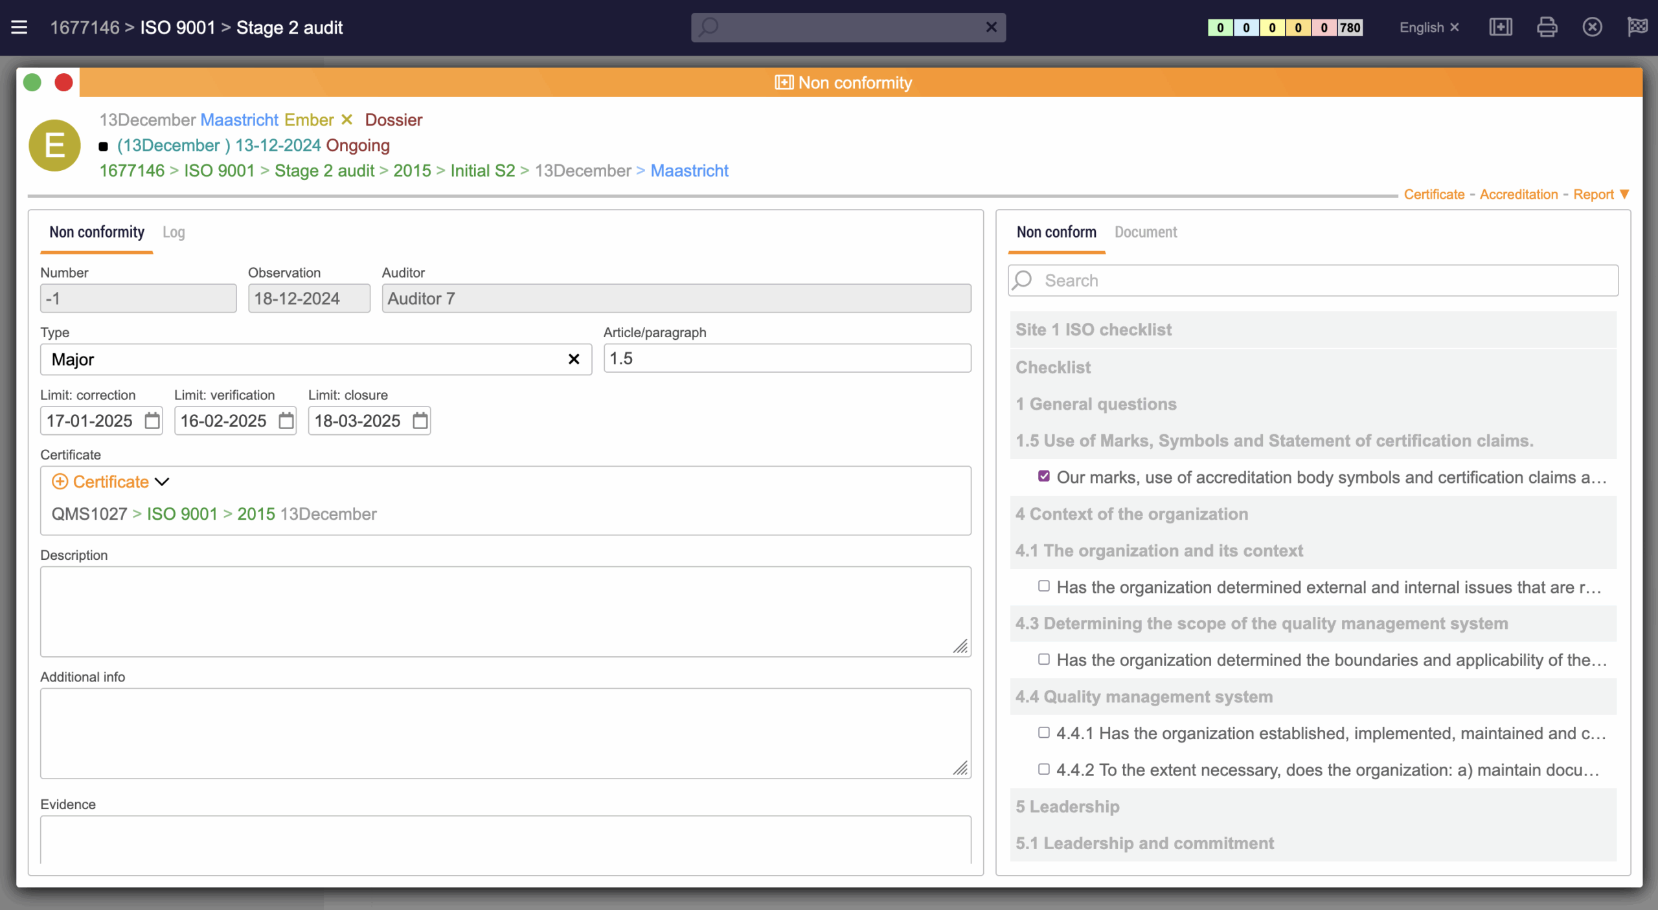Viewport: 1658px width, 910px height.
Task: Switch to the Log tab
Action: [174, 232]
